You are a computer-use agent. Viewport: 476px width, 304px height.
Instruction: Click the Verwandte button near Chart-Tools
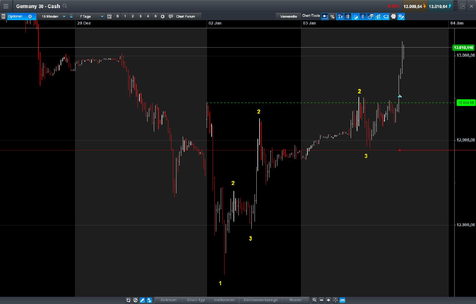click(x=288, y=16)
